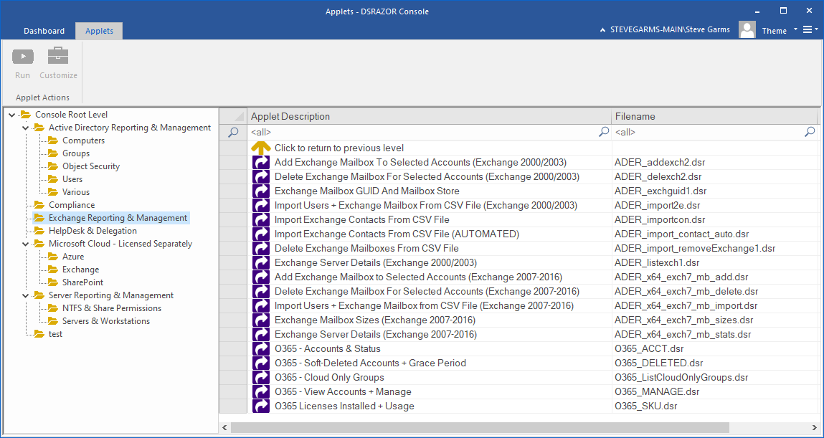
Task: Click the folder icon for Exchange Reporting & Management
Action: 38,217
